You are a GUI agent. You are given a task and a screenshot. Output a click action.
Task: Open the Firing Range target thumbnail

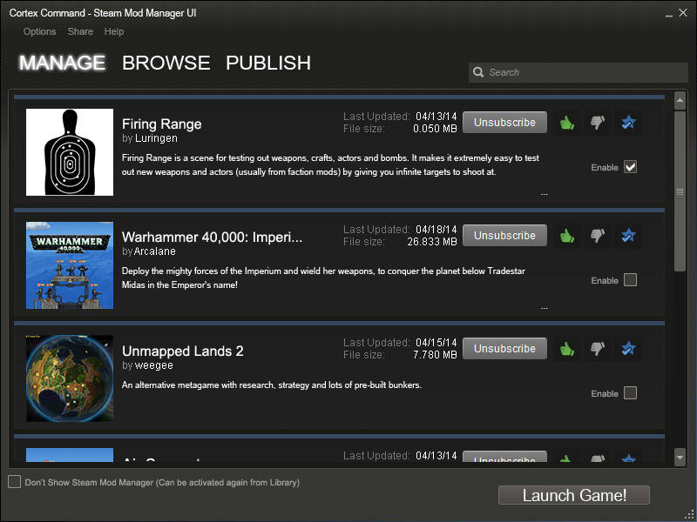(x=70, y=152)
